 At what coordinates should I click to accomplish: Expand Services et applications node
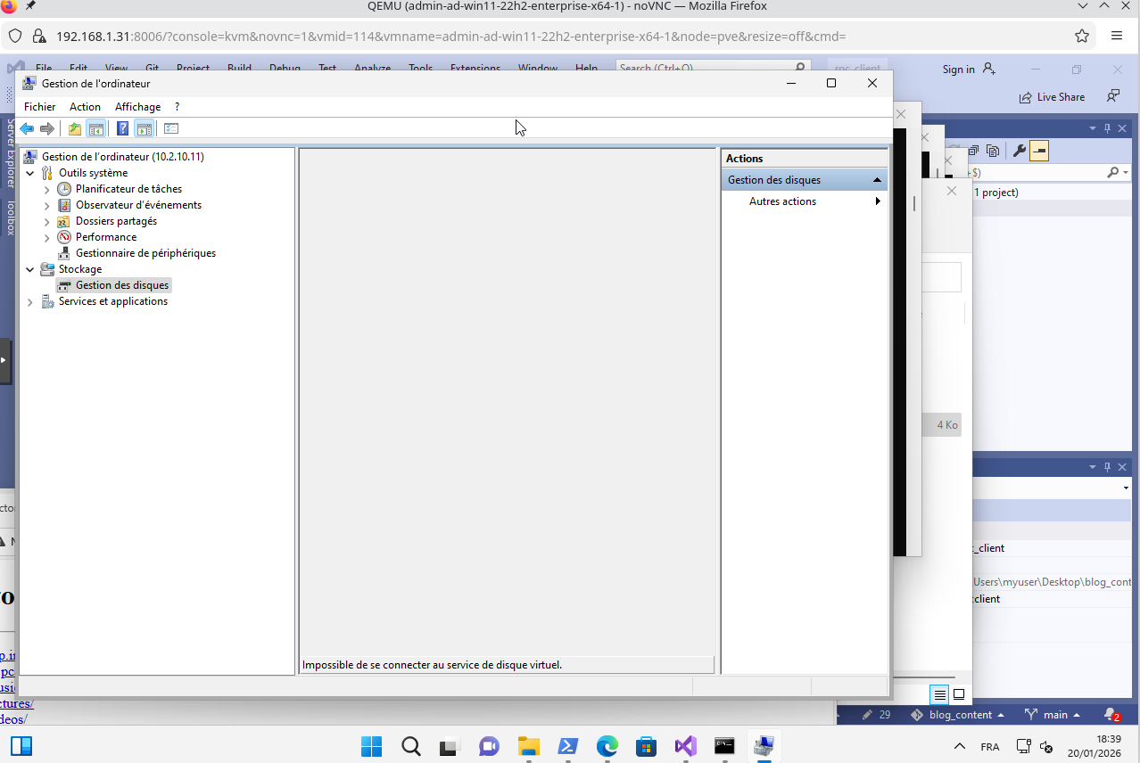(30, 301)
